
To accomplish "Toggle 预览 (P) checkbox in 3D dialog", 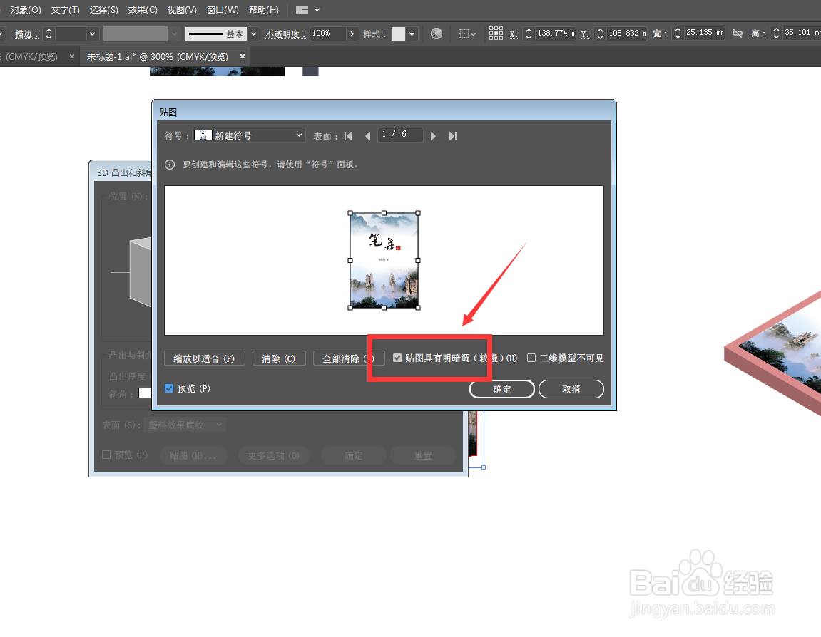I will [x=106, y=455].
